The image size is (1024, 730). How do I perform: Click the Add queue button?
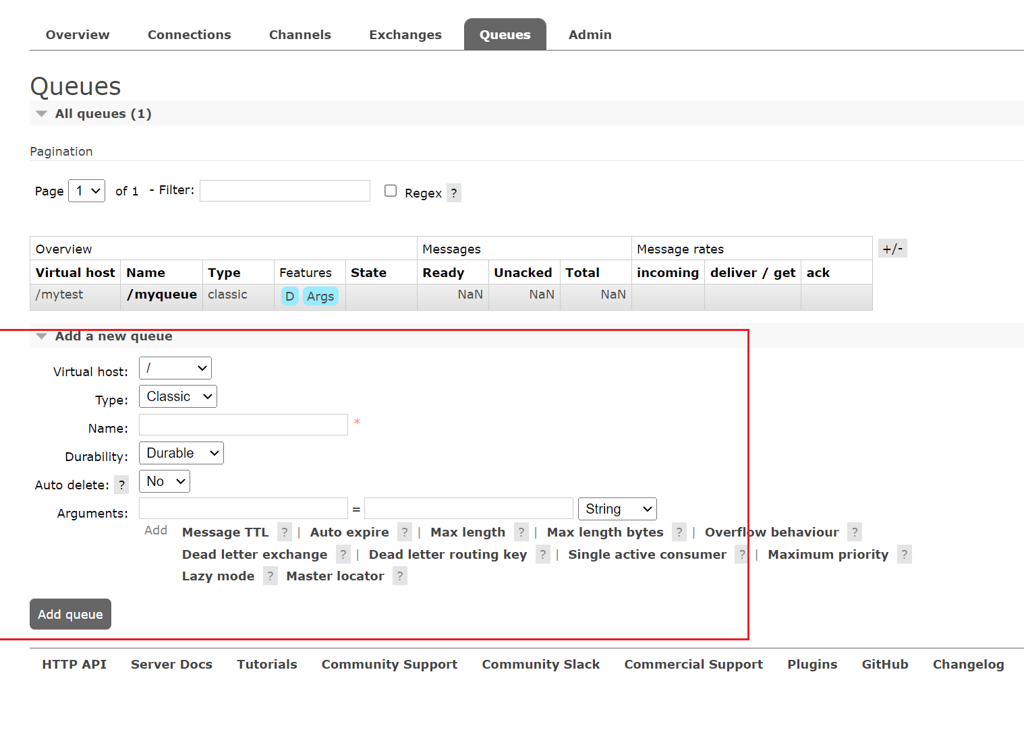pos(70,614)
